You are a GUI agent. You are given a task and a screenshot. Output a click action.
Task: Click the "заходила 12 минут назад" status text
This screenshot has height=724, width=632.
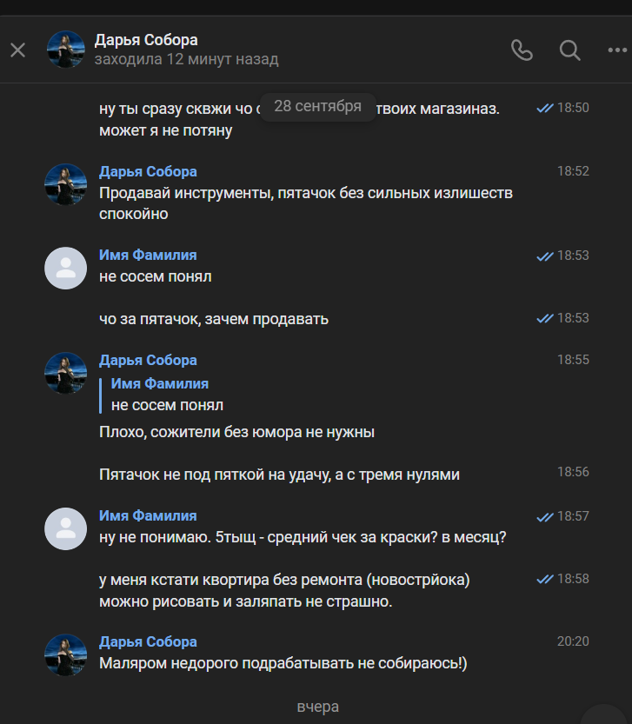[x=186, y=59]
